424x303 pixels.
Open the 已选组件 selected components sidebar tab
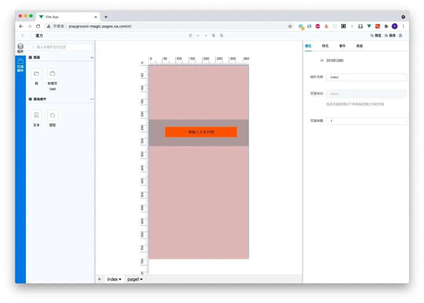20,65
